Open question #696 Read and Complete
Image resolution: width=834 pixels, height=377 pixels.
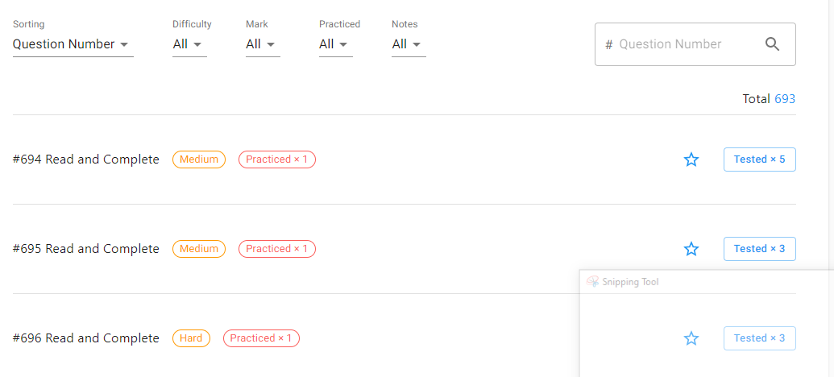(x=86, y=338)
